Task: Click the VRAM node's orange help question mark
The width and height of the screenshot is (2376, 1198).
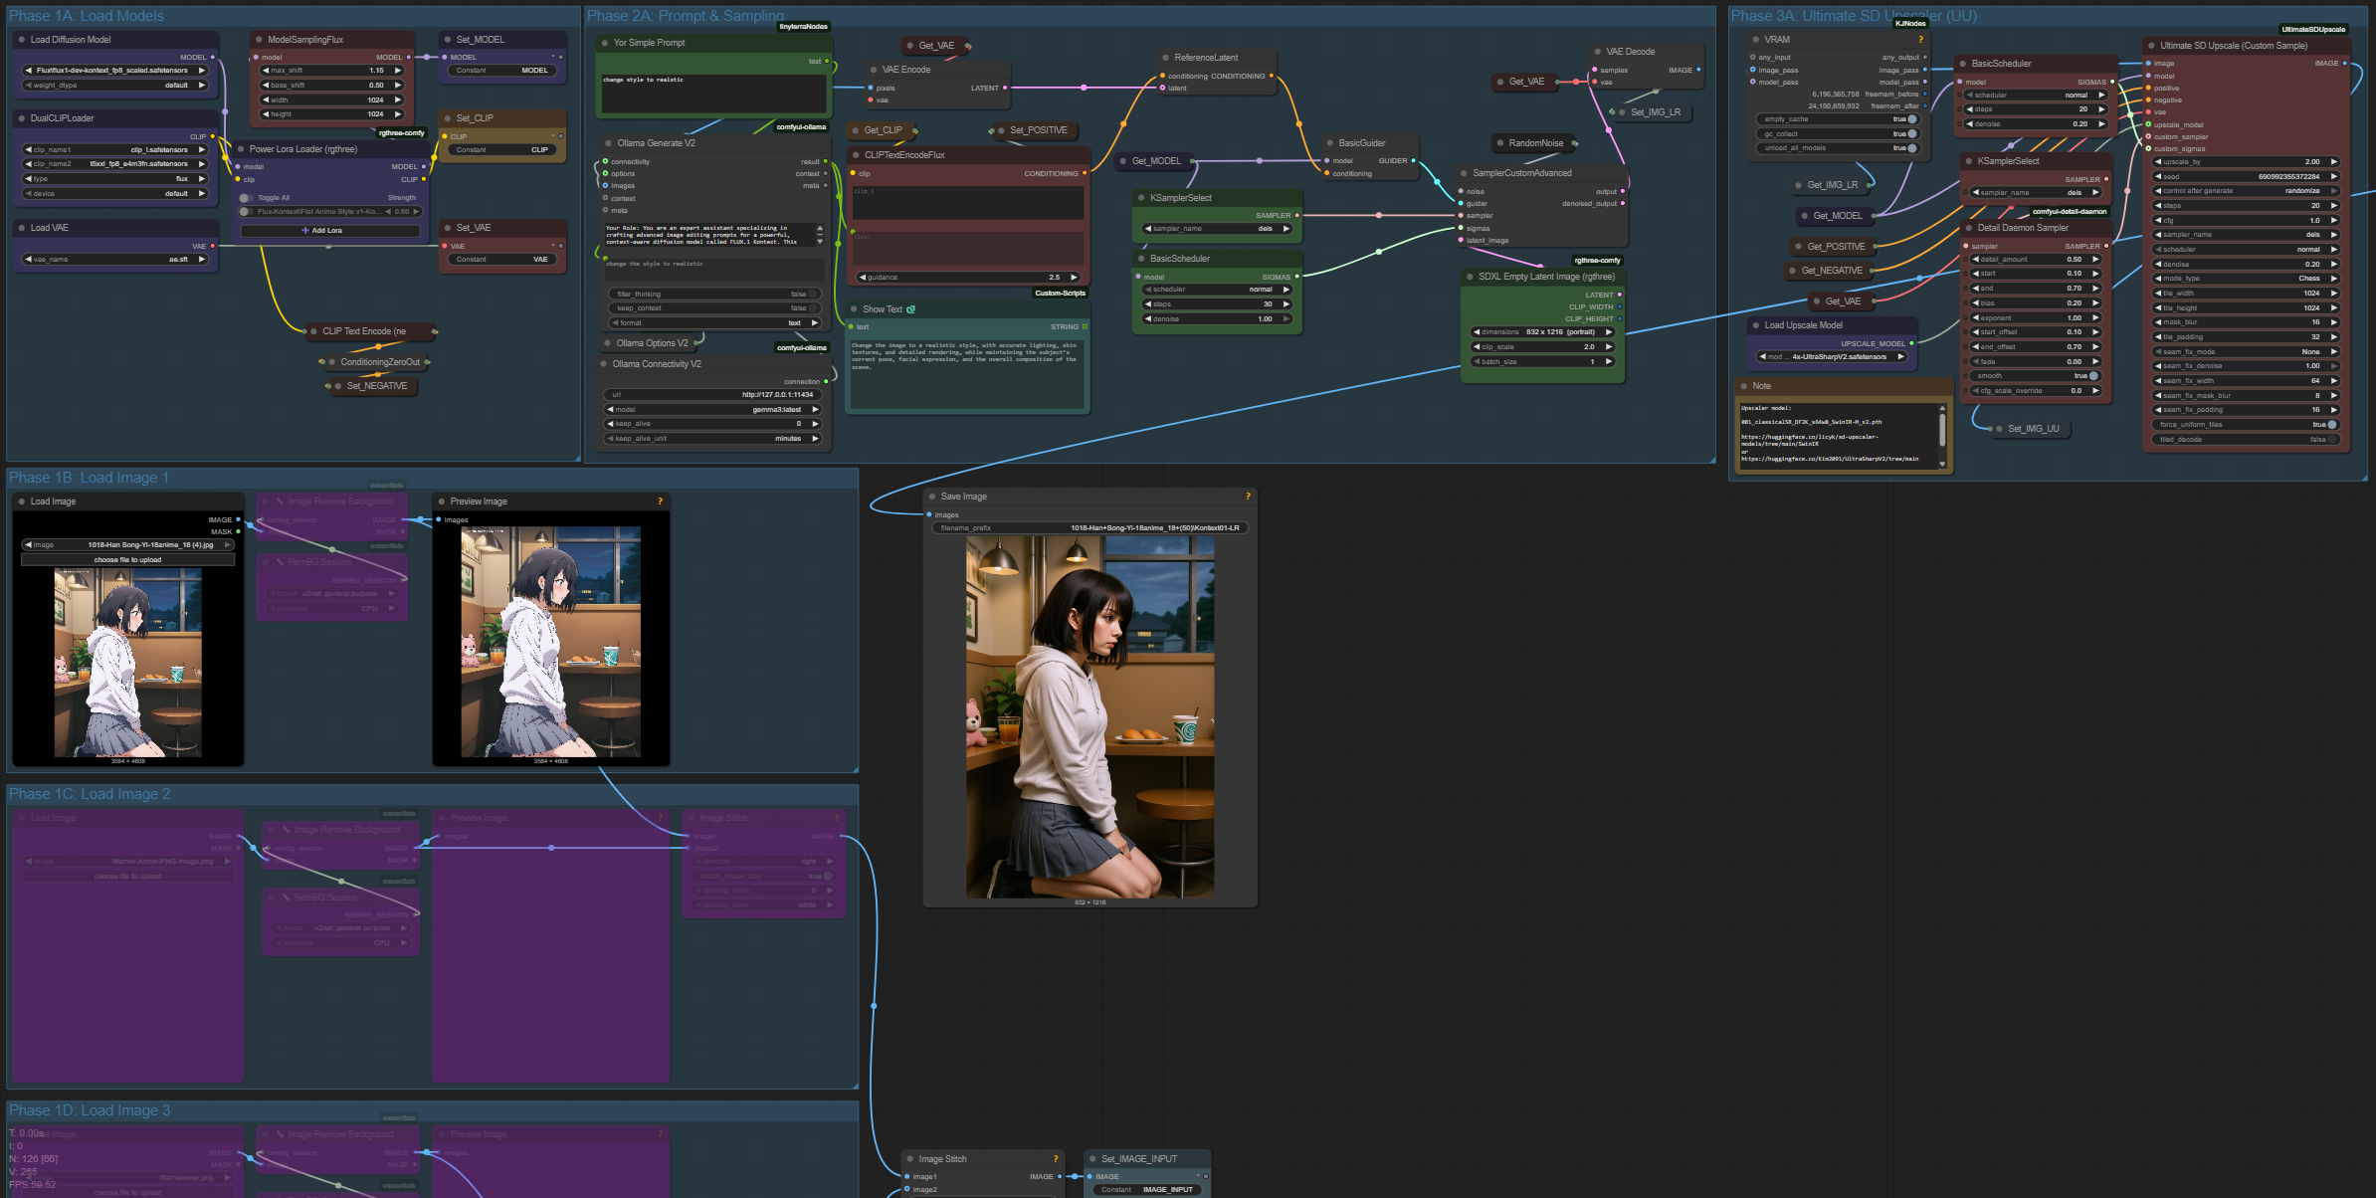Action: point(1920,40)
